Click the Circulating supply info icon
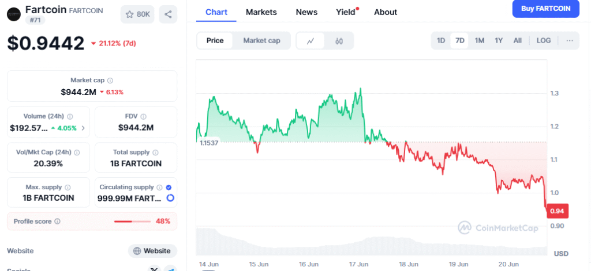 coord(159,187)
